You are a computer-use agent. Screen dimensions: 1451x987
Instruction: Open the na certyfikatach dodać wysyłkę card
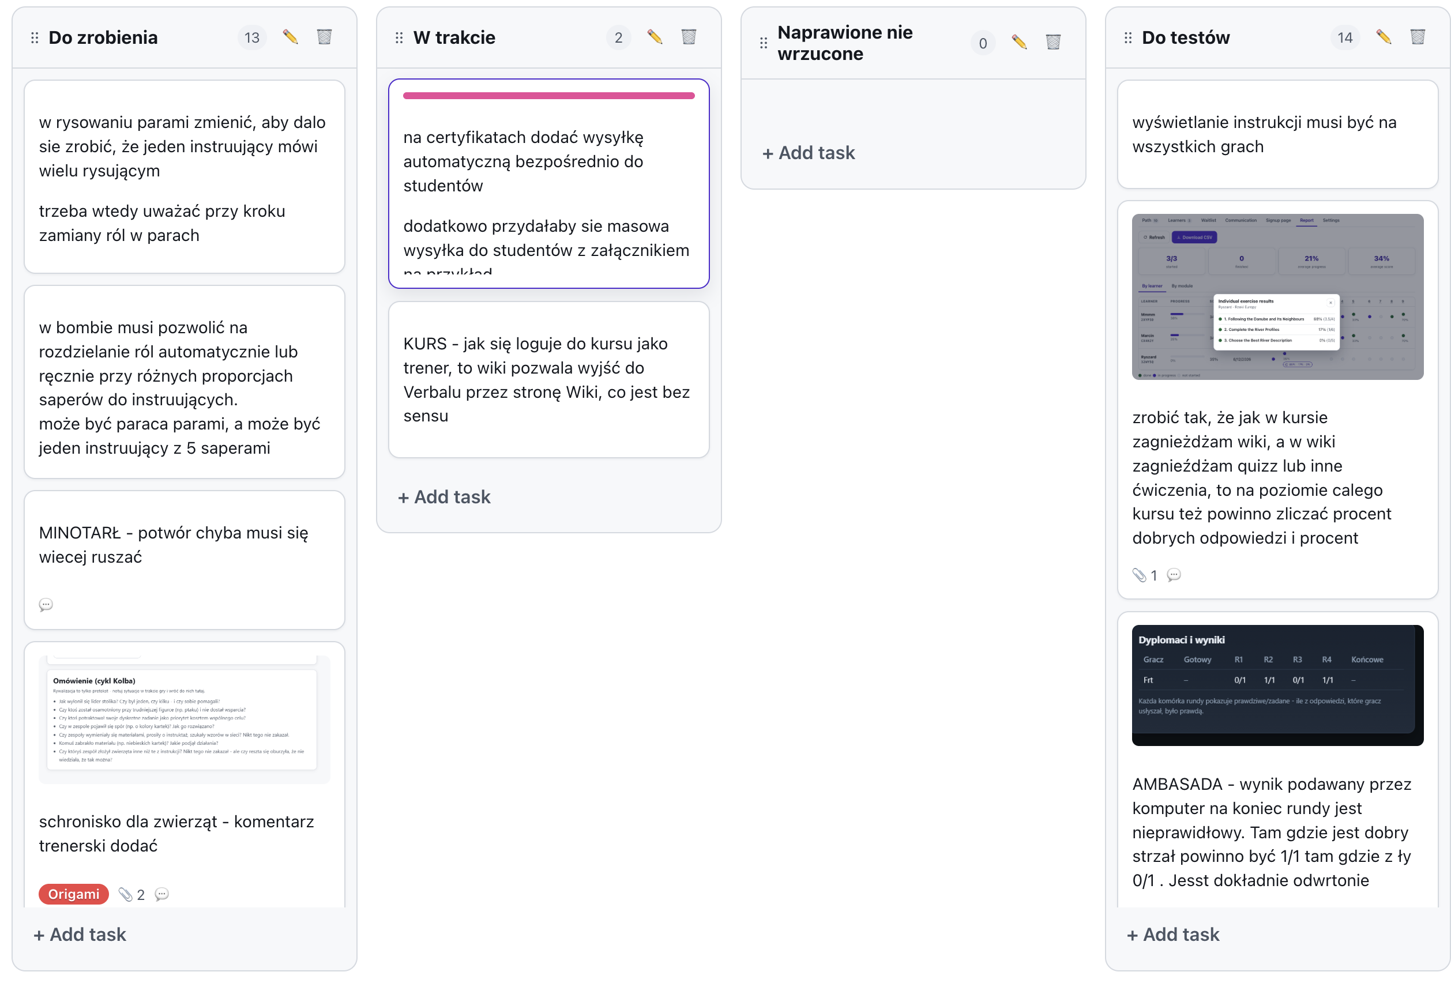[549, 183]
